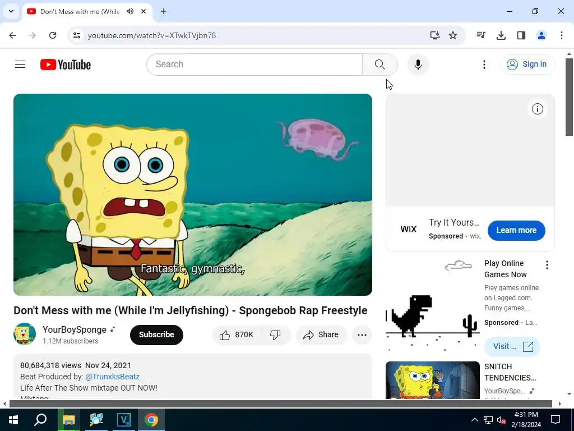Image resolution: width=574 pixels, height=431 pixels.
Task: Open media controls icon in Chrome toolbar
Action: pyautogui.click(x=480, y=35)
